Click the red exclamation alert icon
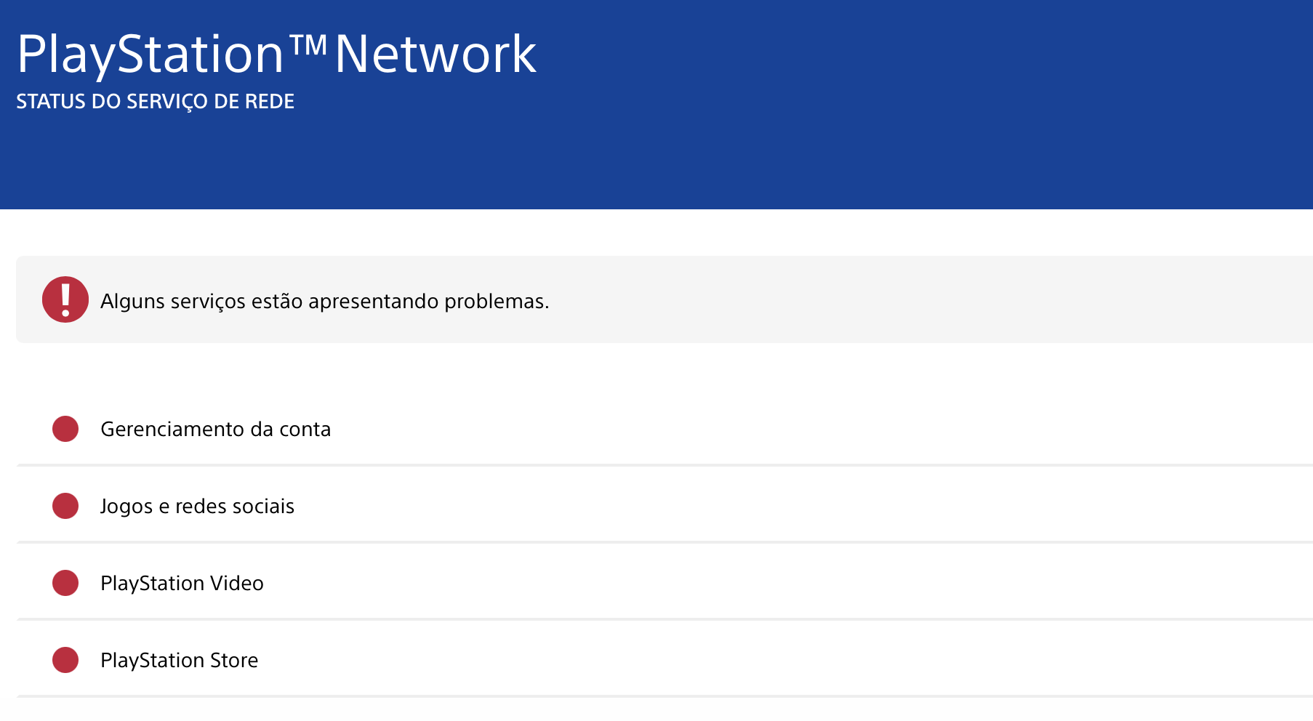This screenshot has height=721, width=1313. click(65, 299)
